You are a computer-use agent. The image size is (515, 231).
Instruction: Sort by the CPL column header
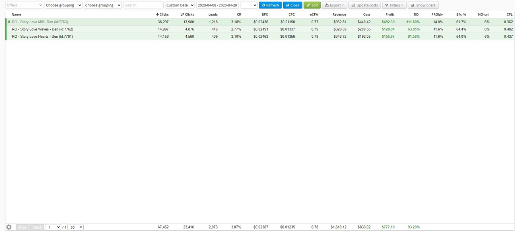coord(510,14)
